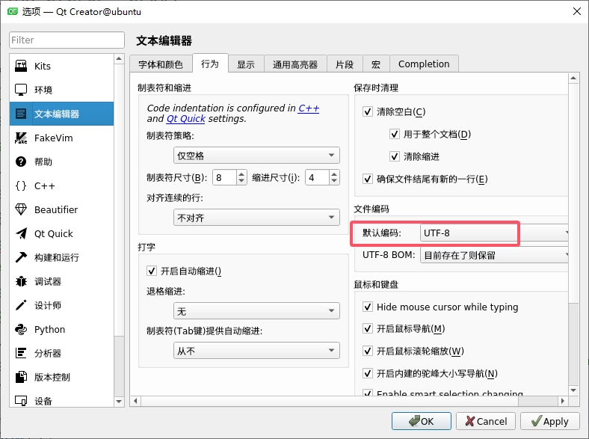Screen dimensions: 589x439
Task: Open the Completion tab
Action: click(424, 64)
